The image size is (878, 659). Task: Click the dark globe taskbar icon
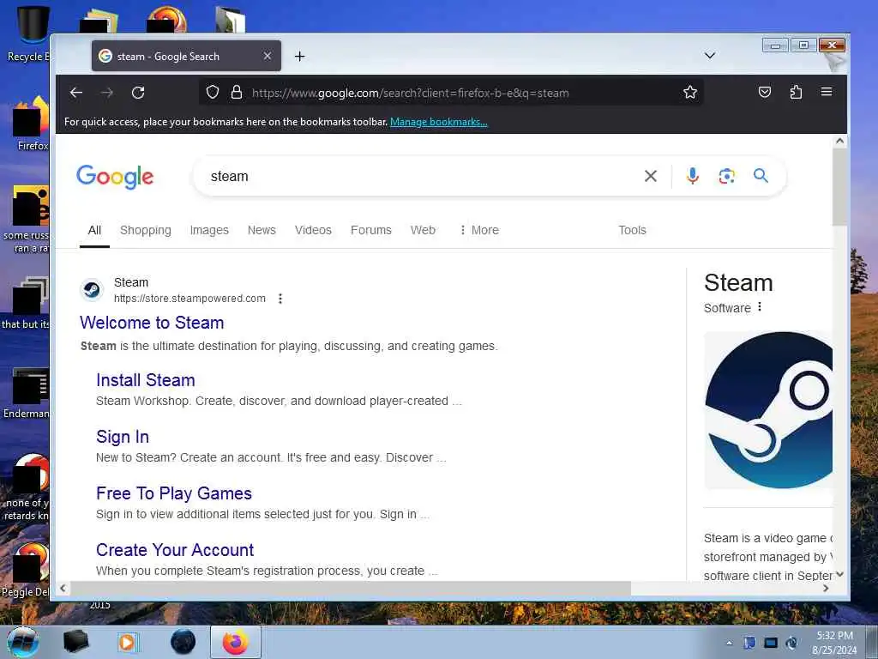183,642
